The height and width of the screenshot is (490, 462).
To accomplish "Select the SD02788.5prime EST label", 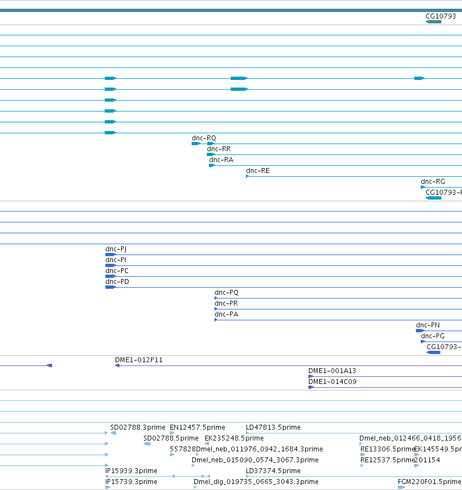I will point(171,438).
